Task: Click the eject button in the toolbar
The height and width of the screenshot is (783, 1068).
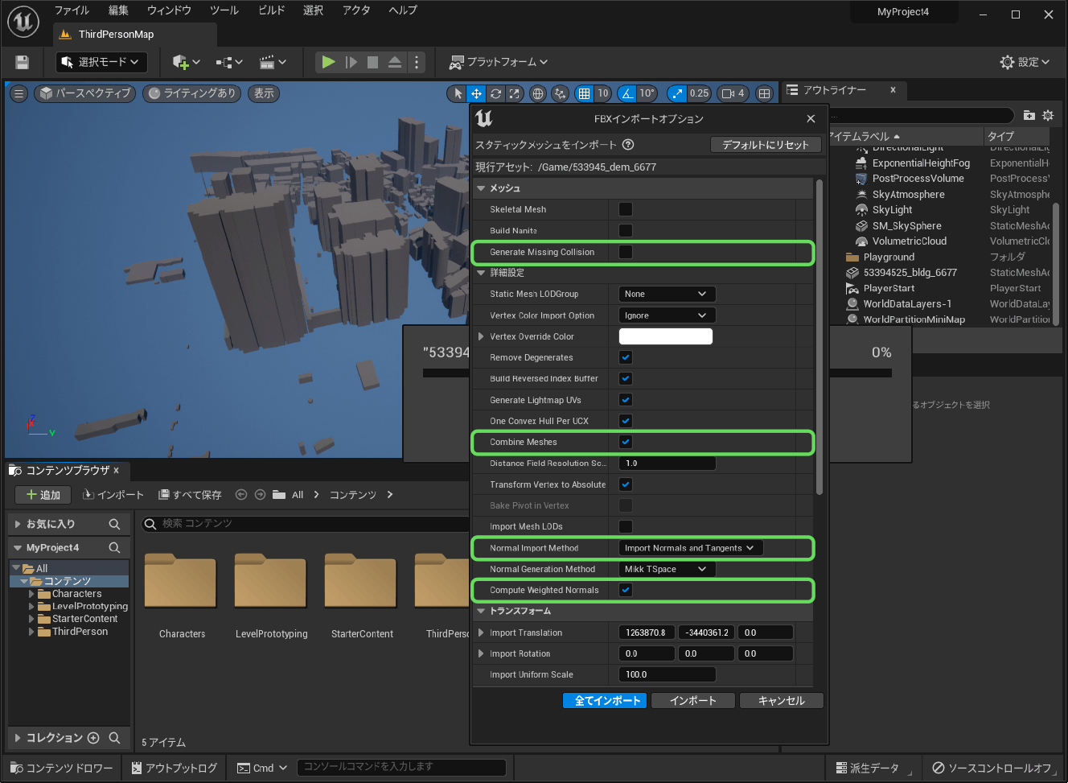Action: click(394, 62)
